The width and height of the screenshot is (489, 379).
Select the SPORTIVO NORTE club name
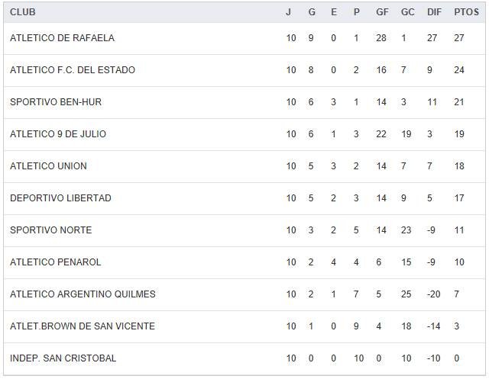(x=50, y=230)
